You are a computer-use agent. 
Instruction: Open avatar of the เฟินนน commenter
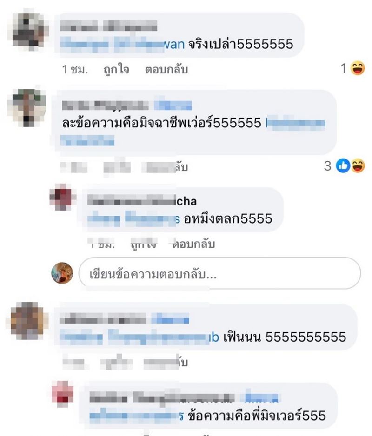[x=27, y=321]
